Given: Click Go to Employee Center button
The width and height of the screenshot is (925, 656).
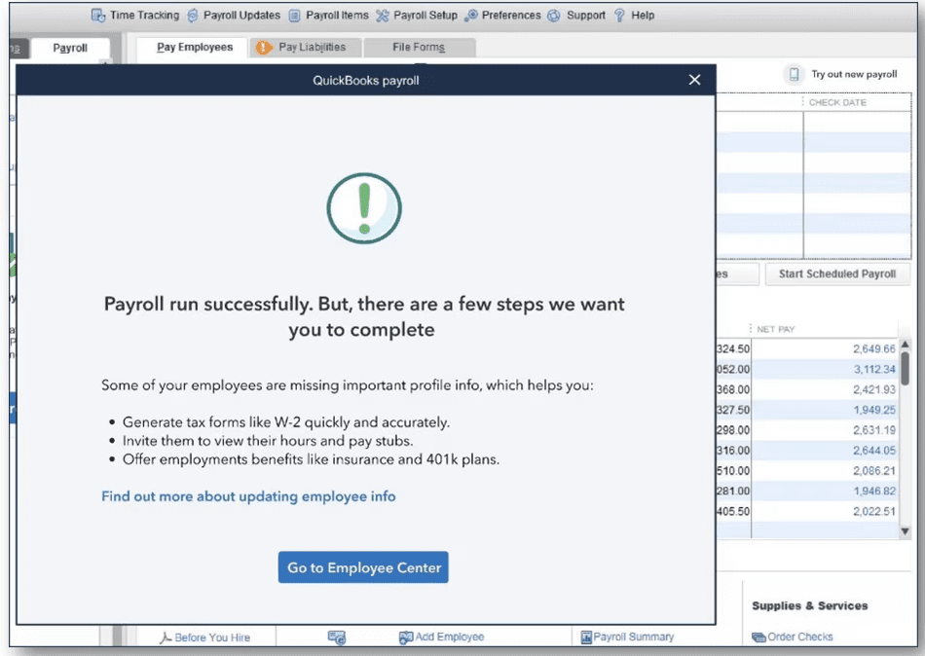Looking at the screenshot, I should tap(363, 567).
